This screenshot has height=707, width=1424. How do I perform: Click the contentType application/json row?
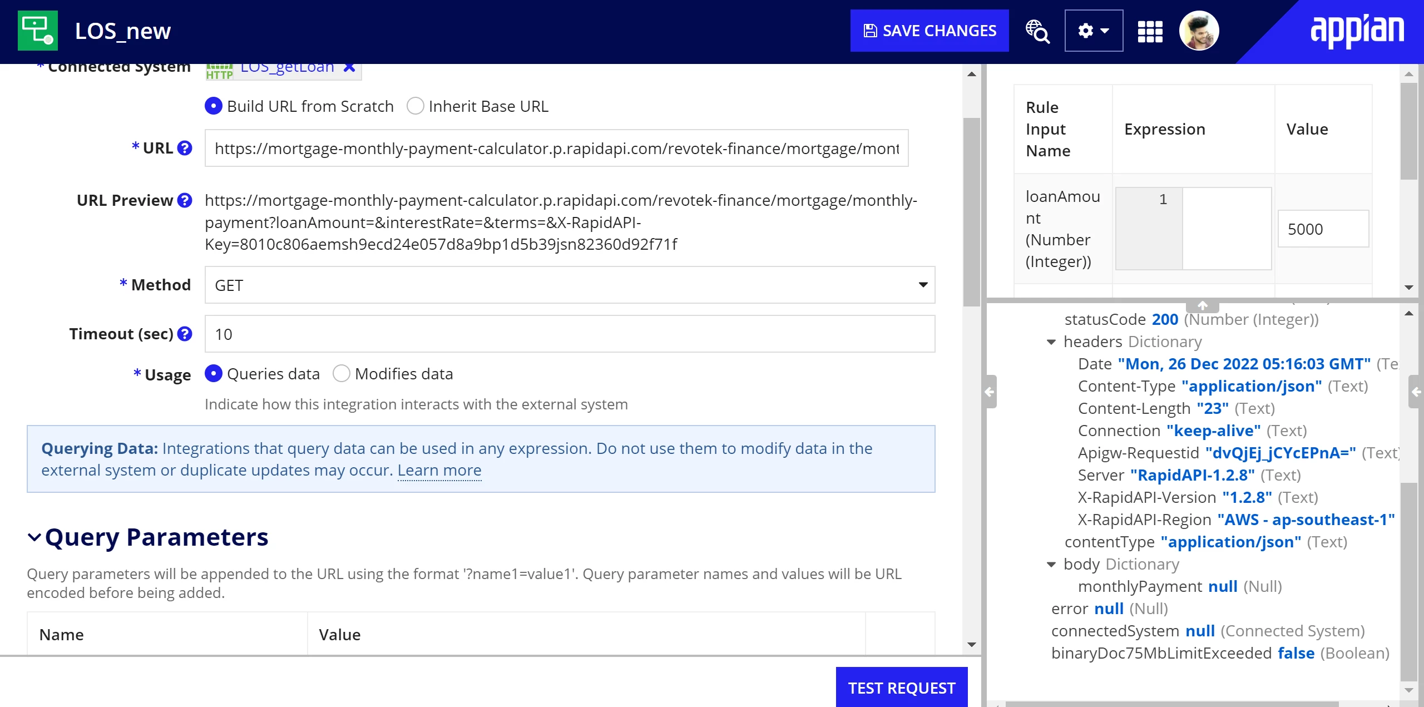(x=1206, y=542)
